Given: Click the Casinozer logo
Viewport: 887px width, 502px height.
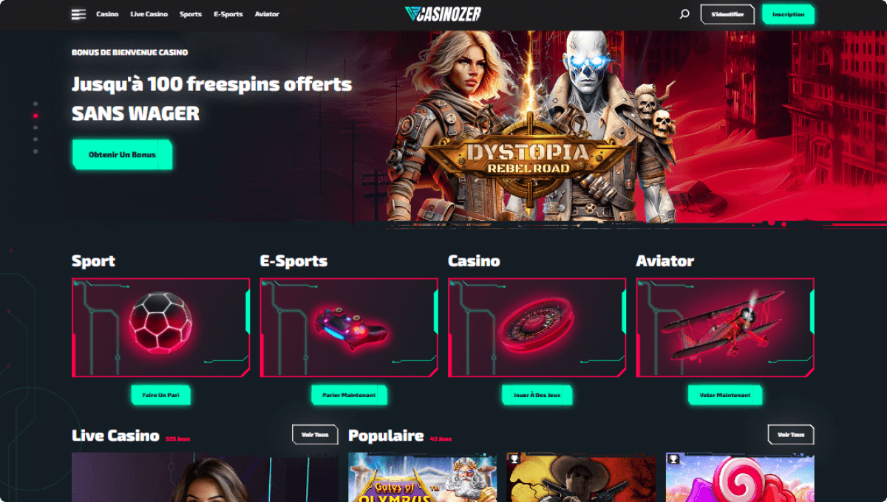Looking at the screenshot, I should pyautogui.click(x=443, y=14).
